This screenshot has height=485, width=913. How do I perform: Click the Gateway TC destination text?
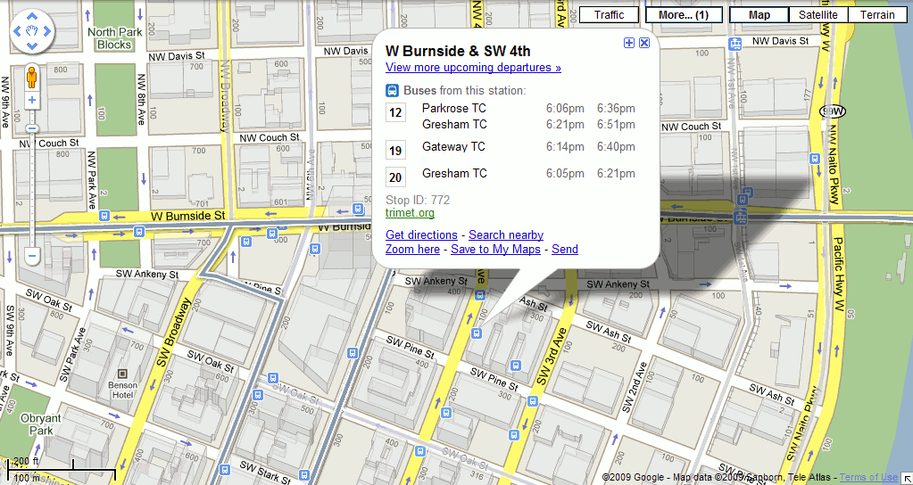pos(453,146)
